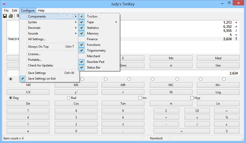Check the Hyp checkbox
This screenshot has height=143, width=246.
pos(192,98)
